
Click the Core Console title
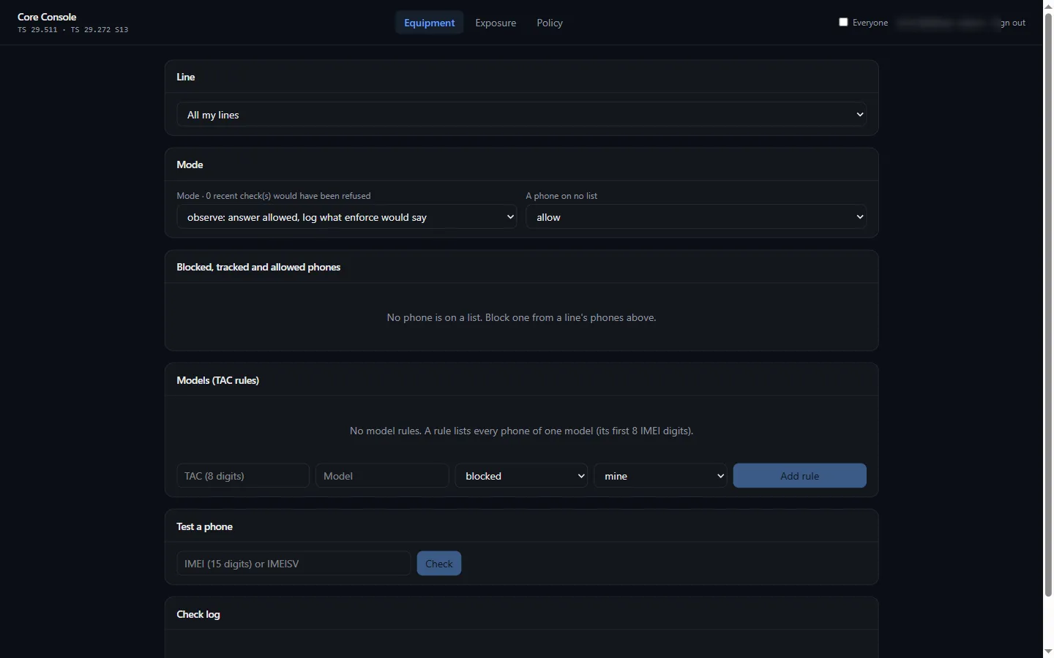tap(47, 17)
